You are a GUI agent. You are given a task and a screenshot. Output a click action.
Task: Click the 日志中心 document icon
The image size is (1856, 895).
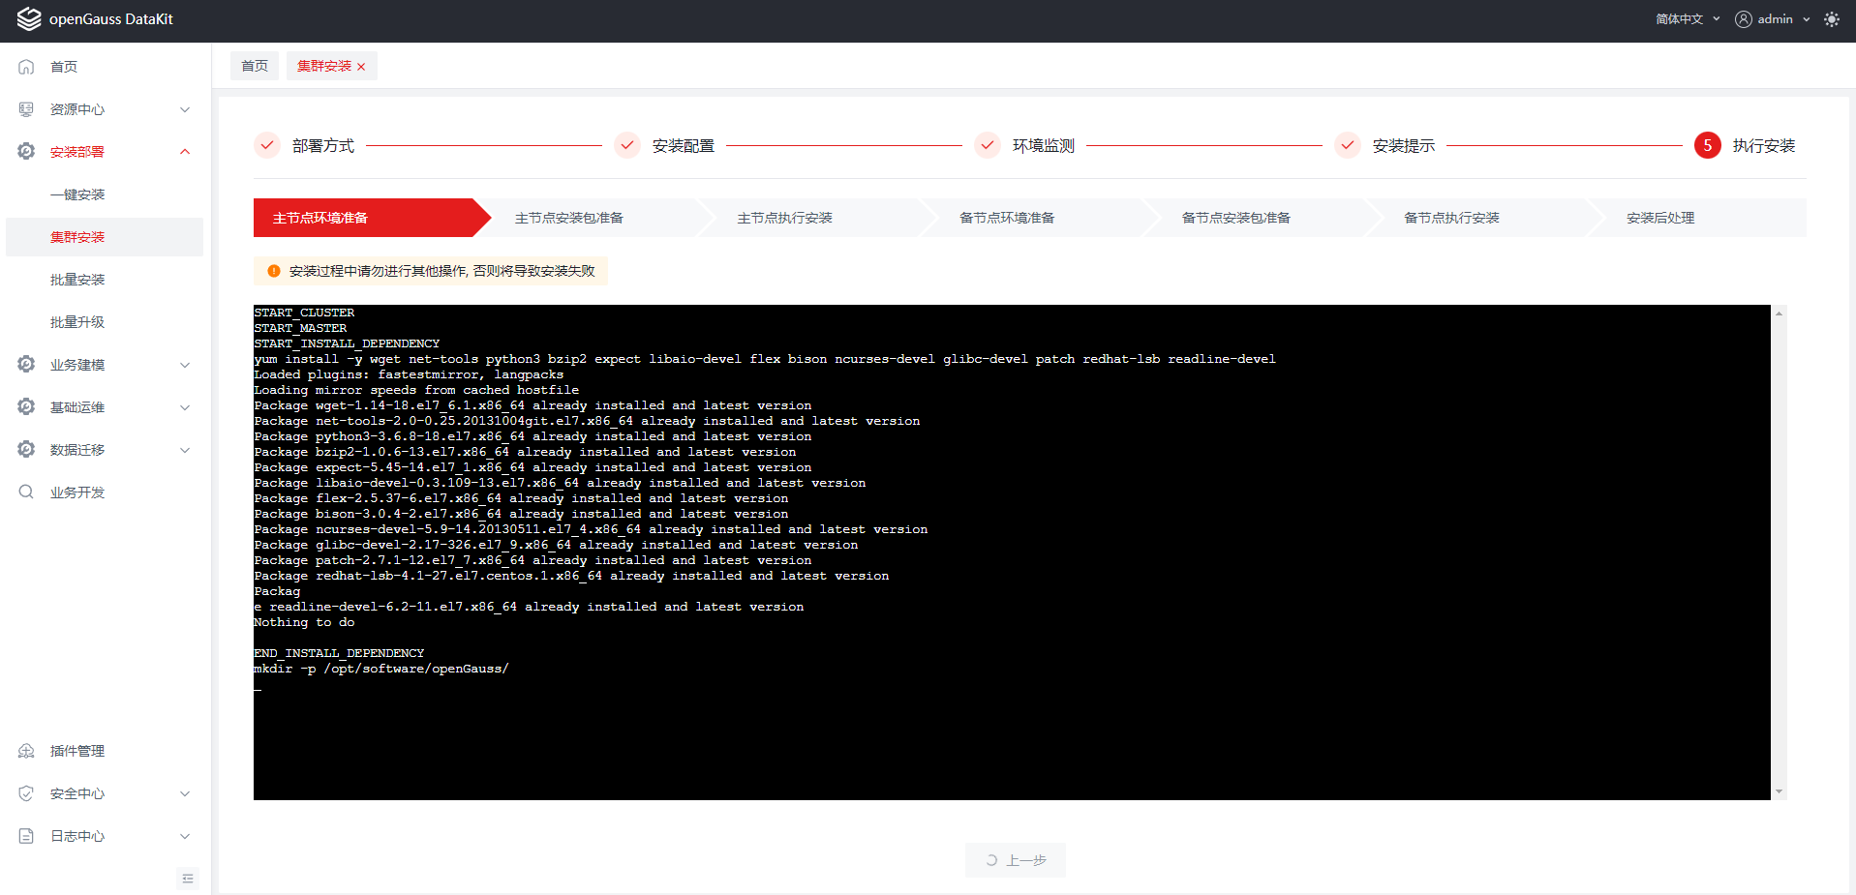[26, 836]
